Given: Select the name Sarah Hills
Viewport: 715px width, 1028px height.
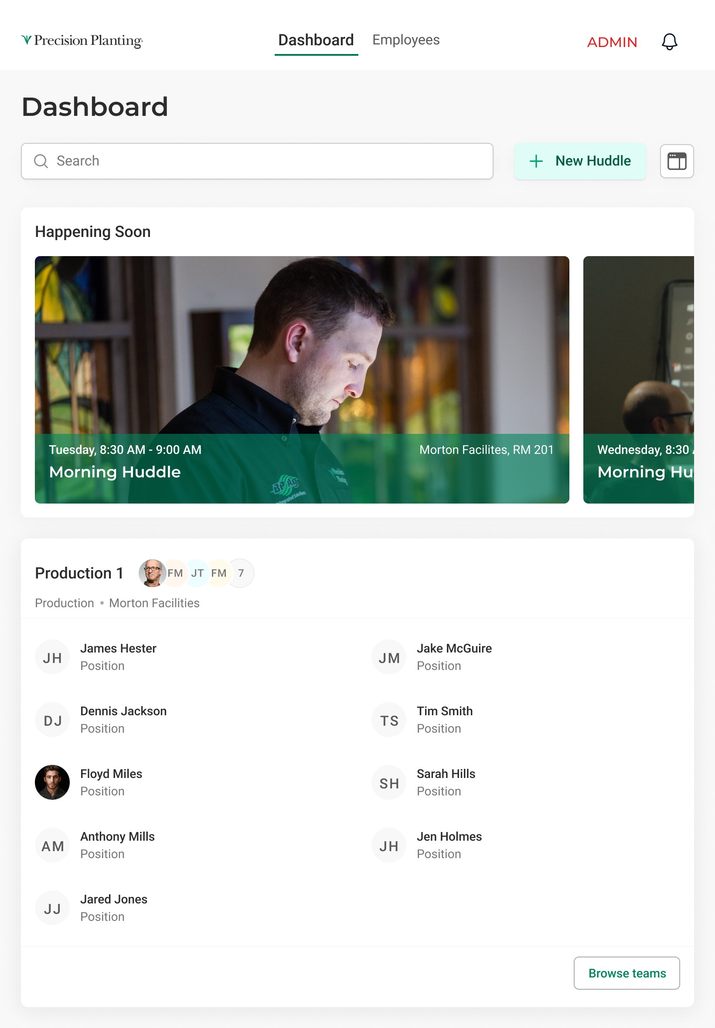Looking at the screenshot, I should pos(446,774).
